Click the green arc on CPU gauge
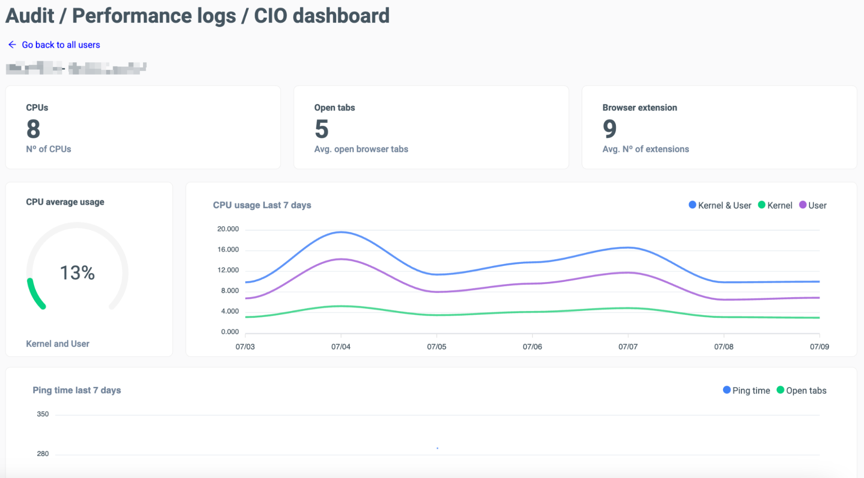Screen dimensions: 864x478 click(35, 294)
